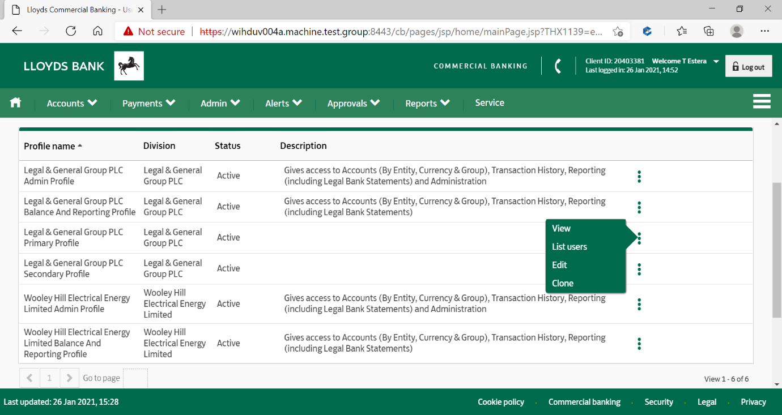
Task: Open actions menu for Legal & General Admin Profile
Action: click(x=639, y=177)
